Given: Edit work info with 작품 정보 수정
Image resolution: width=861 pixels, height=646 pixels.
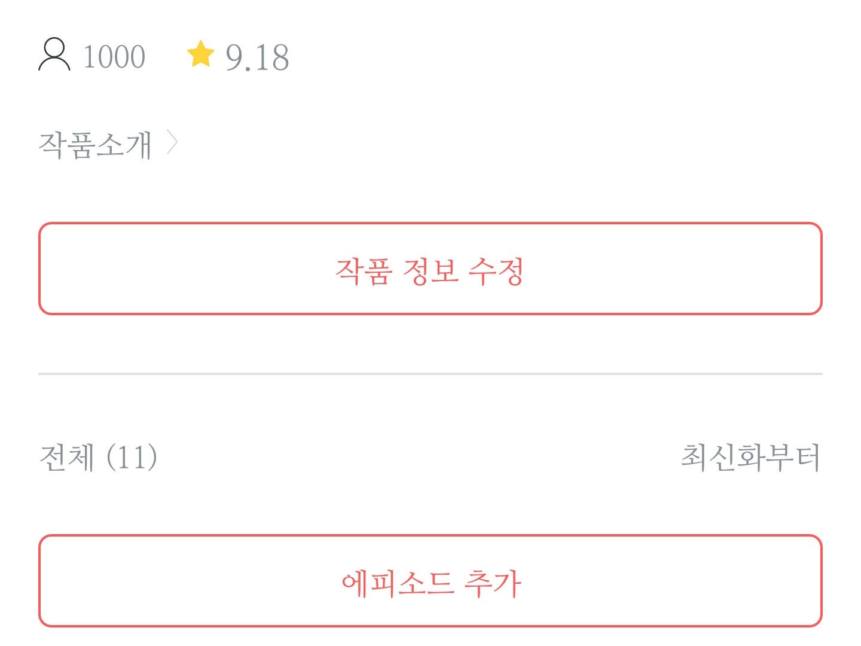Looking at the screenshot, I should pyautogui.click(x=430, y=269).
